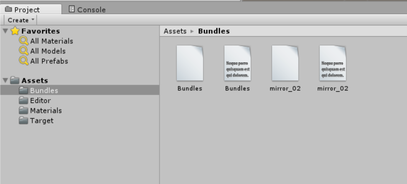Screen dimensions: 407x184
Task: Open the Create dropdown menu
Action: point(20,20)
